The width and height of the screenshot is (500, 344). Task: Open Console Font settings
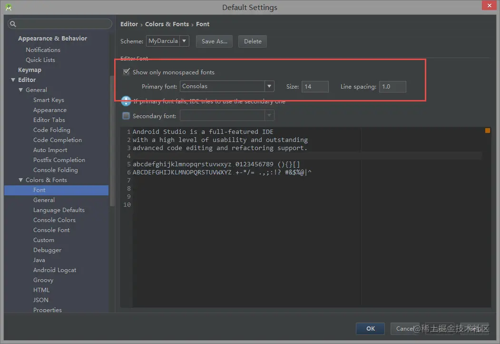[x=51, y=230]
